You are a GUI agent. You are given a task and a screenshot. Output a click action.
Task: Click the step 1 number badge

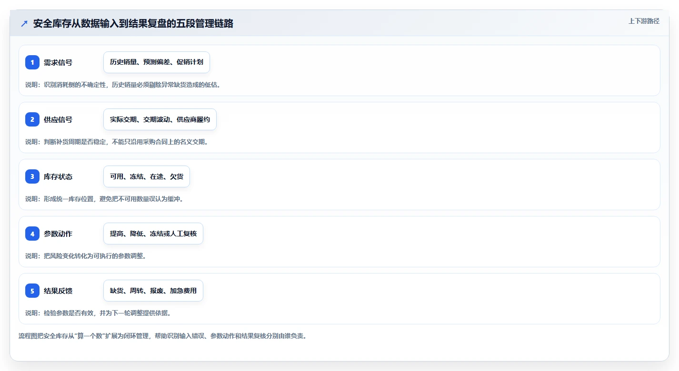point(32,62)
